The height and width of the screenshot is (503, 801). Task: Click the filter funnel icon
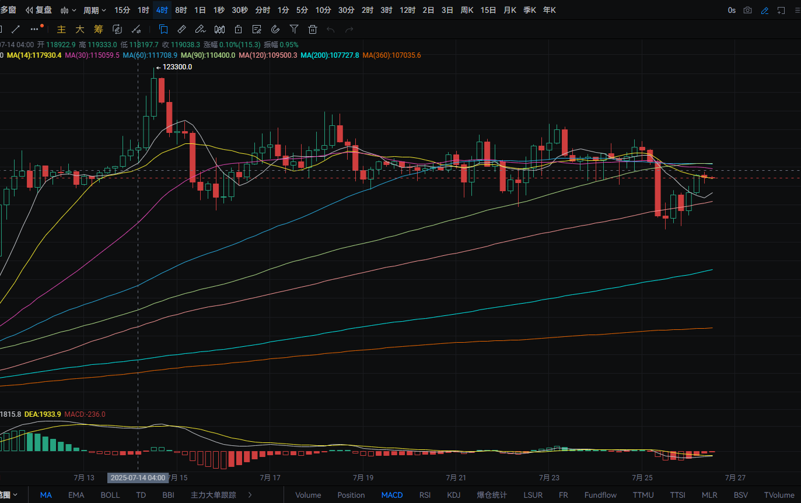point(294,29)
